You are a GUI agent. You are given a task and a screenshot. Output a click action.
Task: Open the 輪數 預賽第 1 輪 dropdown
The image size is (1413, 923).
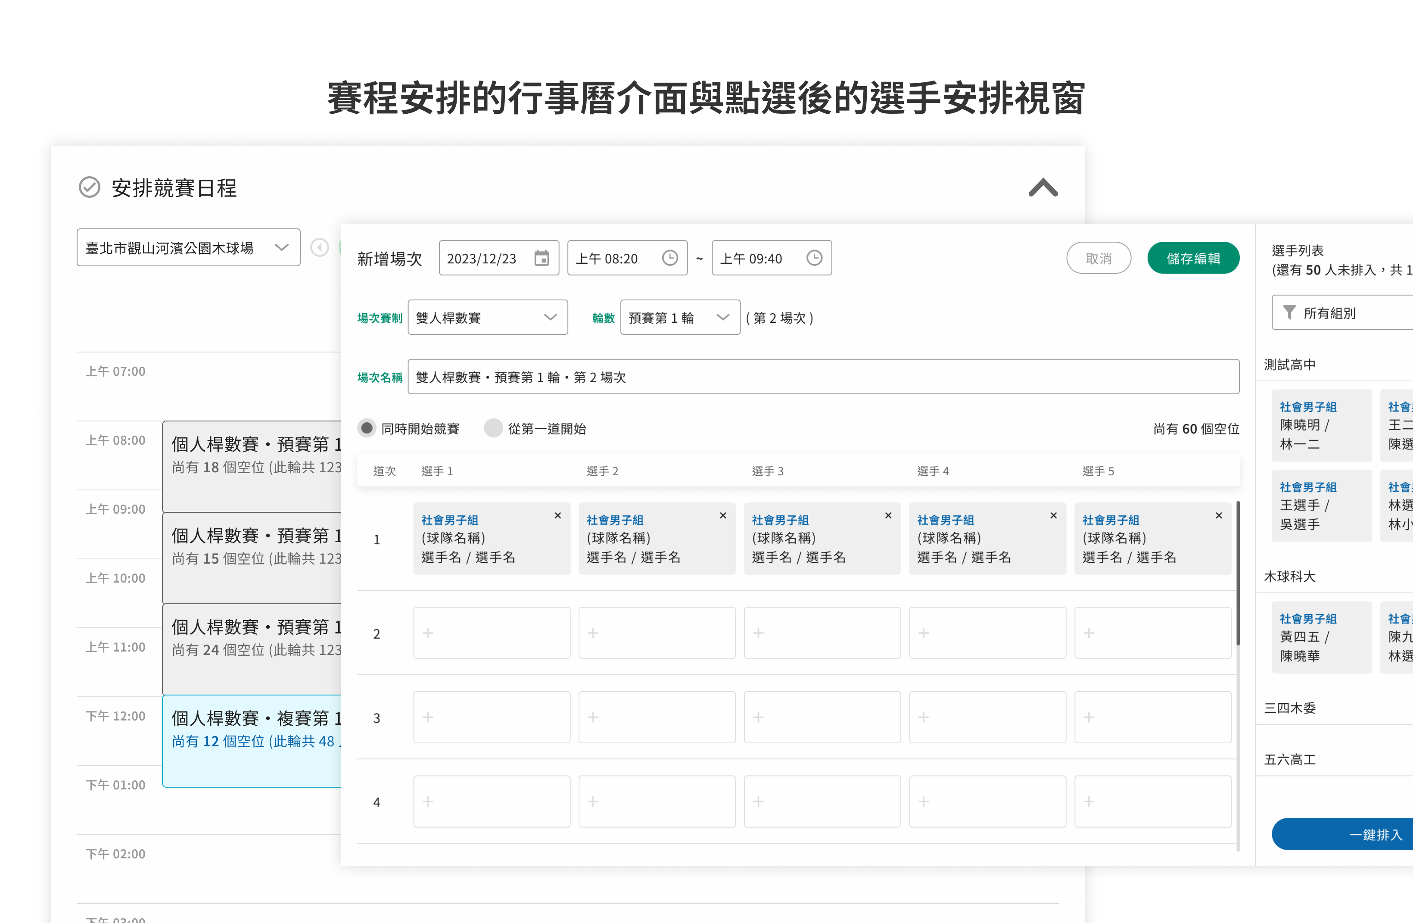click(680, 317)
